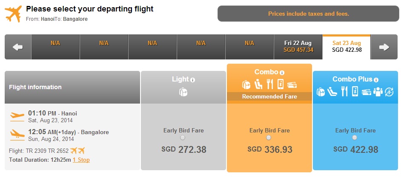Click the previous dates left arrow
The width and height of the screenshot is (401, 177).
coord(18,47)
